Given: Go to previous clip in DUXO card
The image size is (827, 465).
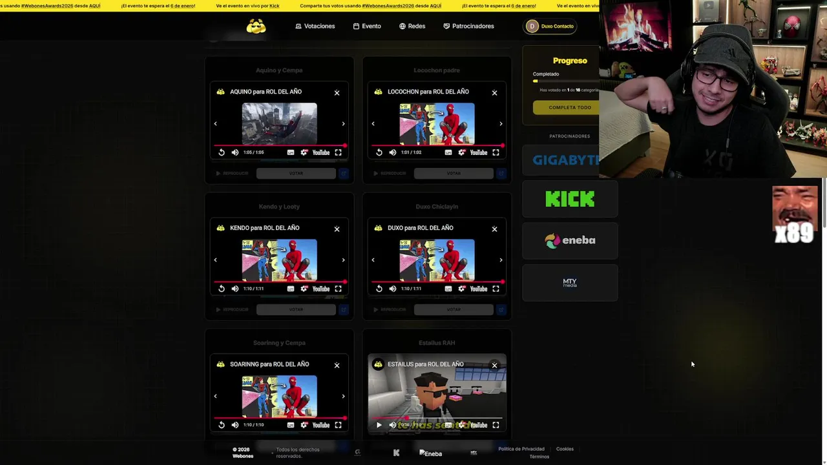Looking at the screenshot, I should click(x=373, y=260).
